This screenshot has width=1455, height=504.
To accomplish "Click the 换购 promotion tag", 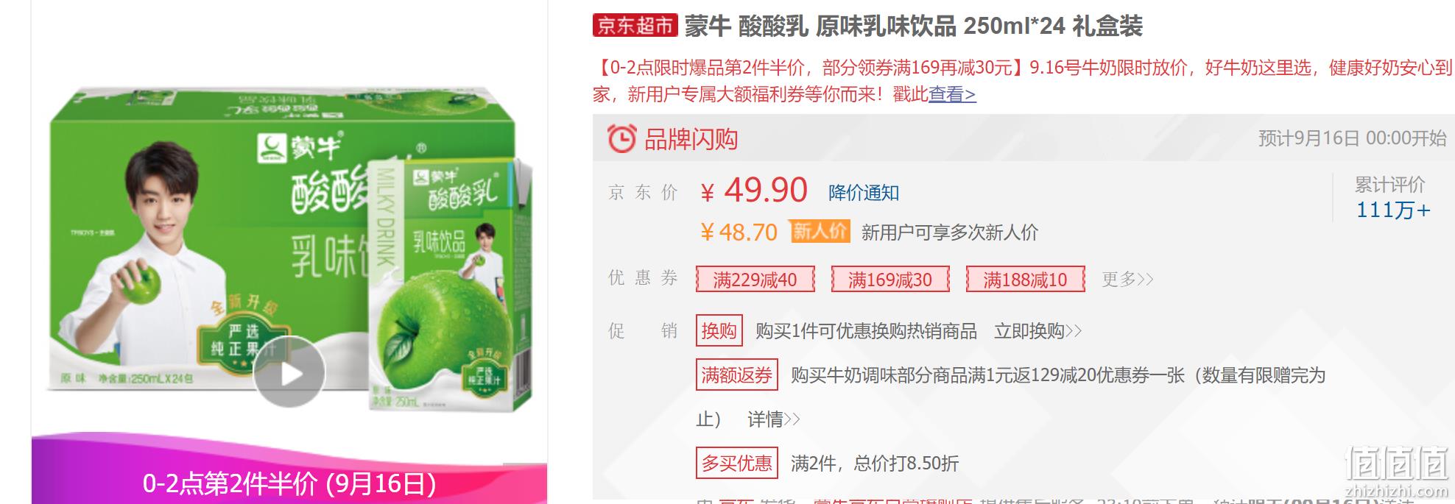I will click(719, 331).
